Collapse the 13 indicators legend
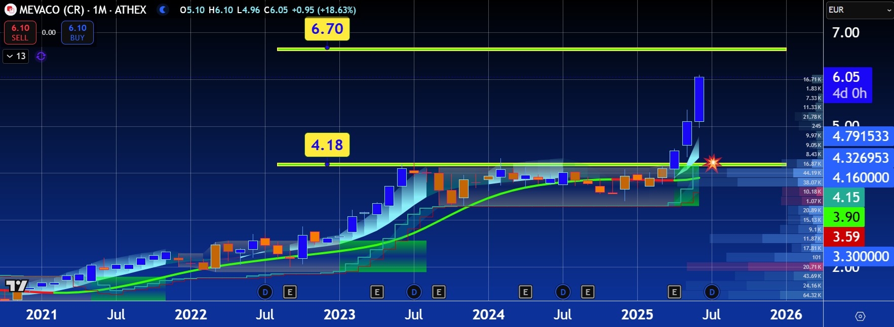The image size is (894, 327). click(16, 56)
